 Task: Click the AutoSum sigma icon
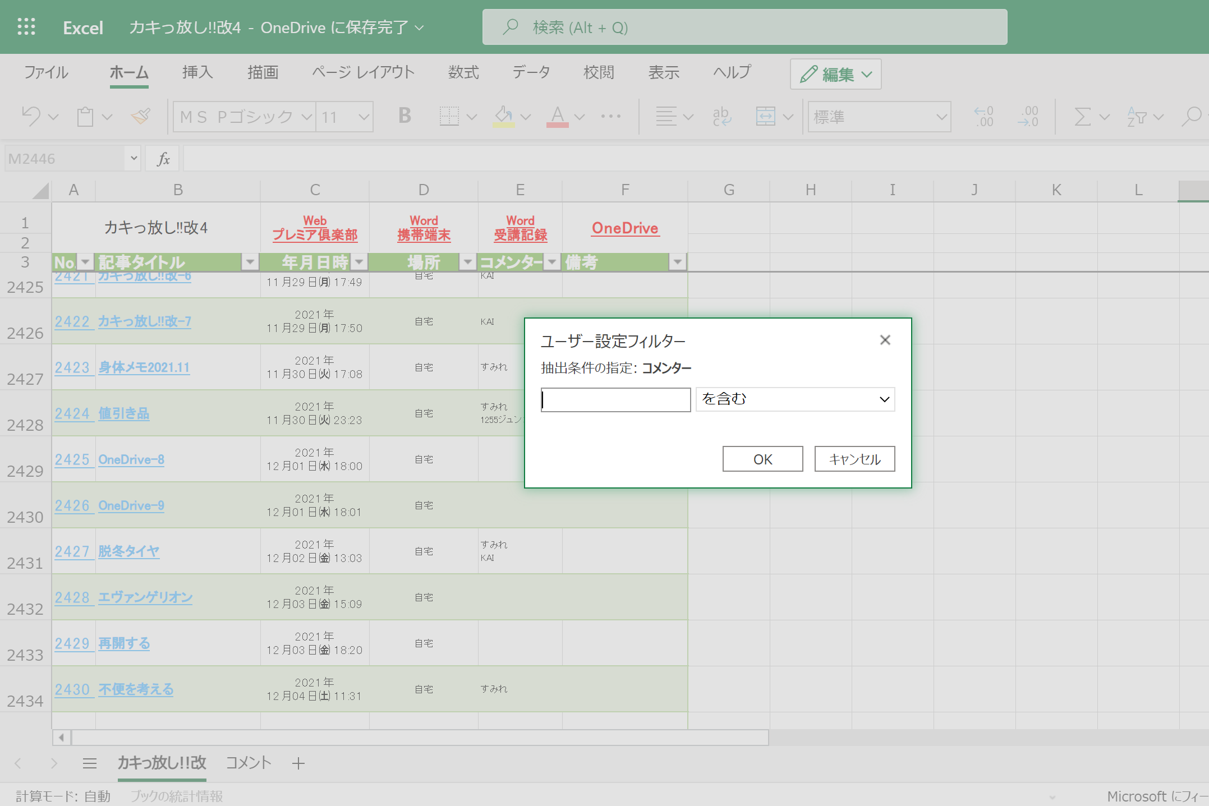click(x=1083, y=117)
